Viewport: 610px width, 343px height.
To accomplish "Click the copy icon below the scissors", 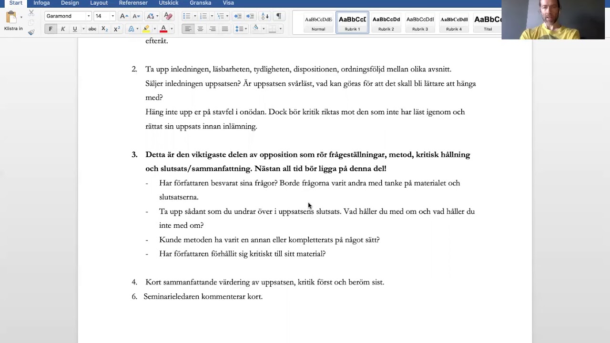I will coord(31,22).
